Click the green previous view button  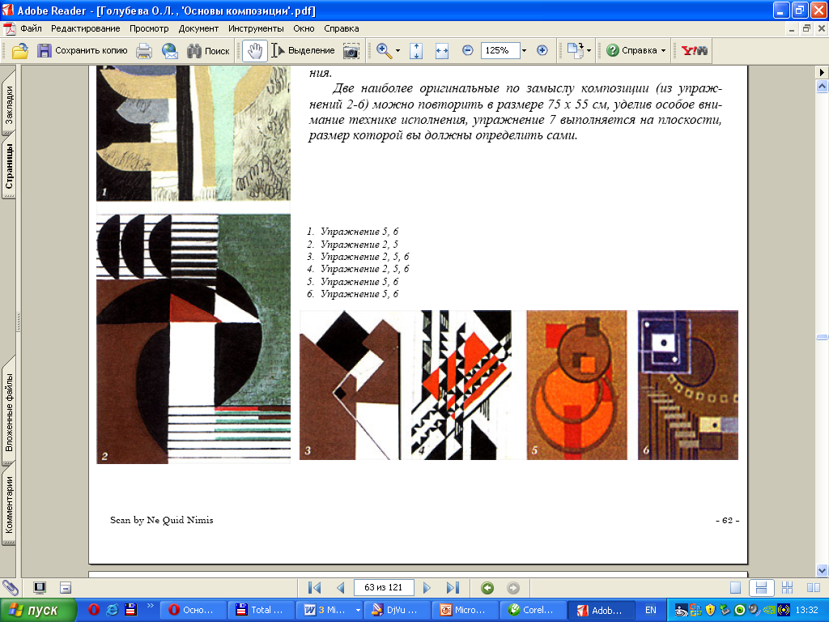coord(487,588)
